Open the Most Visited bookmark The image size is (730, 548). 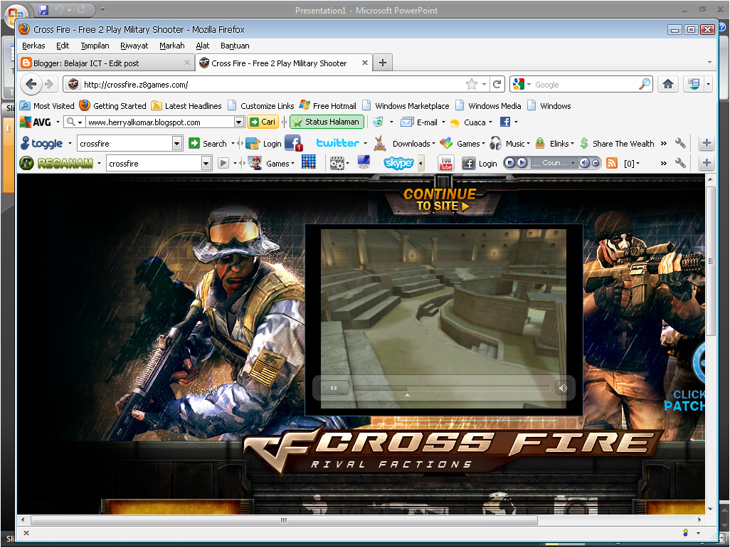(x=48, y=106)
